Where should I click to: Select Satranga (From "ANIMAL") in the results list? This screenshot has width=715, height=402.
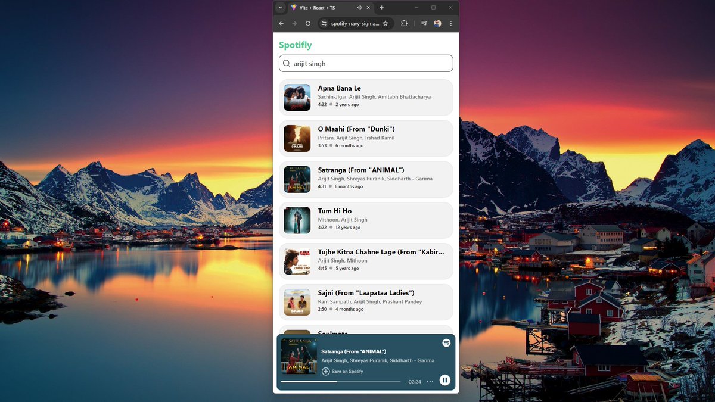click(x=366, y=179)
